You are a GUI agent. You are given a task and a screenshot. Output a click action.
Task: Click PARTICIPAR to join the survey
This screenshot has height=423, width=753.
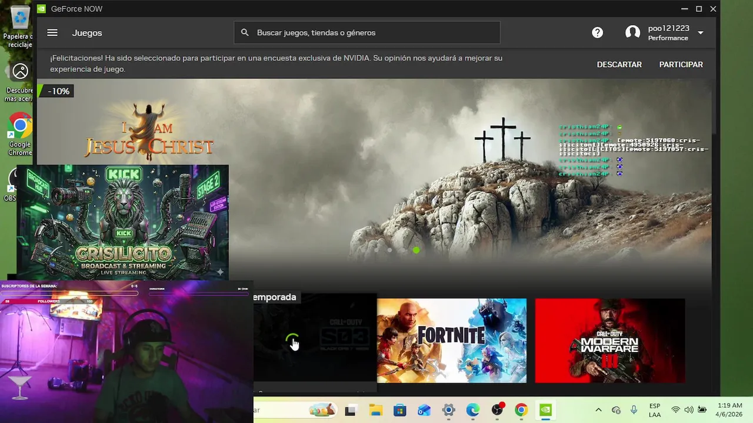pos(681,65)
